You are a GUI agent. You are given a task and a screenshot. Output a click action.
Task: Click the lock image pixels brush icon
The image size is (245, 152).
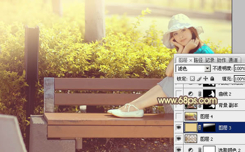click(199, 78)
